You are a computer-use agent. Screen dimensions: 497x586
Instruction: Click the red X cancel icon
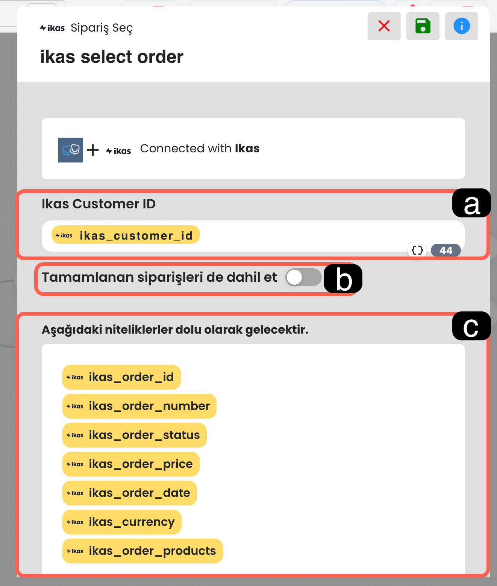point(384,26)
